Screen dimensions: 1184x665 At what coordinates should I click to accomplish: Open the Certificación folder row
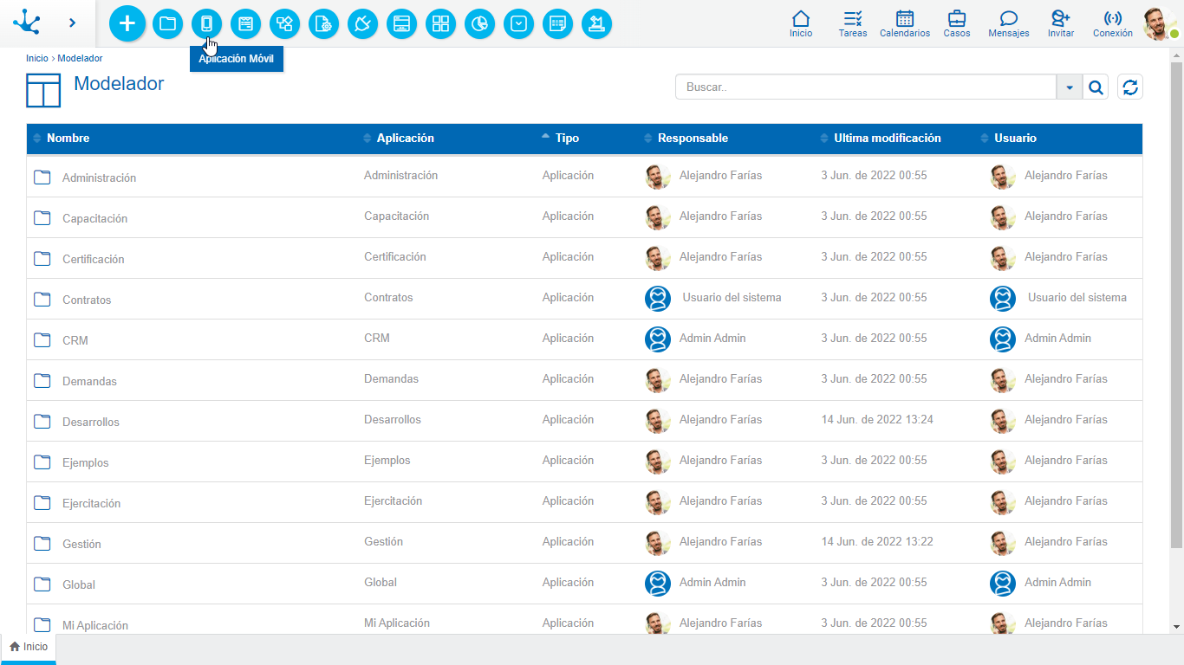[x=584, y=258]
